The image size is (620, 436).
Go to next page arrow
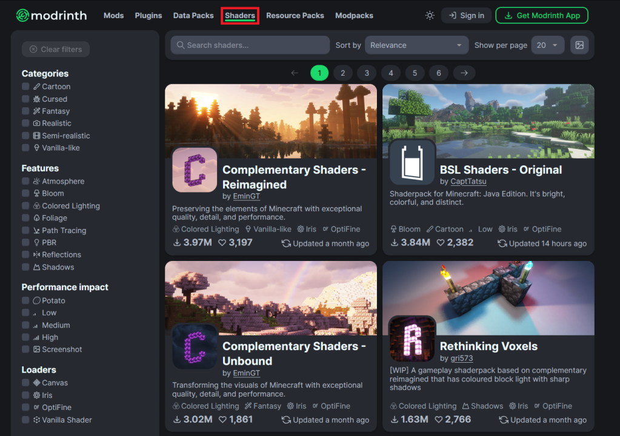tap(464, 73)
